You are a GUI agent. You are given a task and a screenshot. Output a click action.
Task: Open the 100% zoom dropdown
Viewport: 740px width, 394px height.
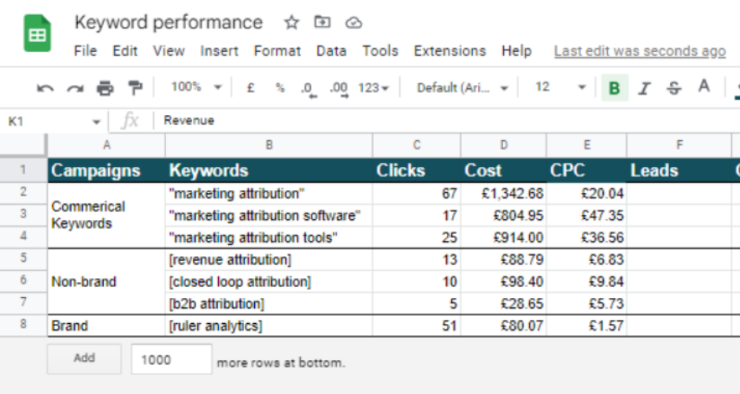click(x=196, y=87)
